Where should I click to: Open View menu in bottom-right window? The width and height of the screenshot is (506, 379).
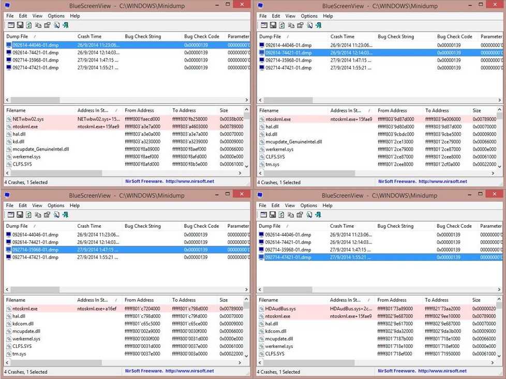290,206
